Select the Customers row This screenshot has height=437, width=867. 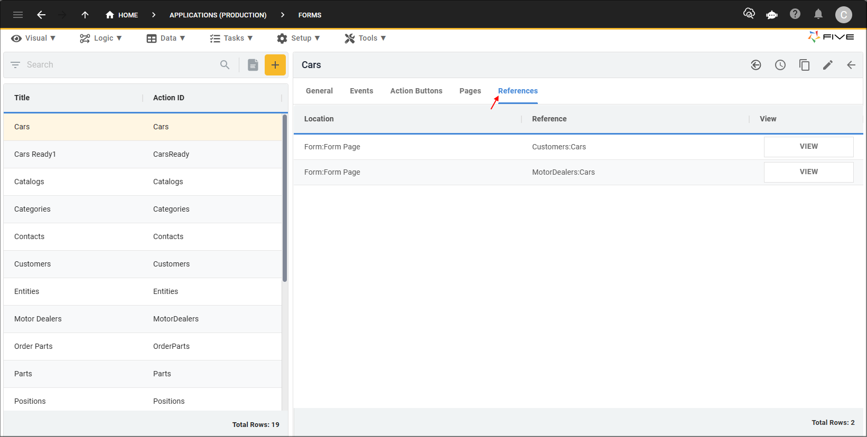click(143, 264)
